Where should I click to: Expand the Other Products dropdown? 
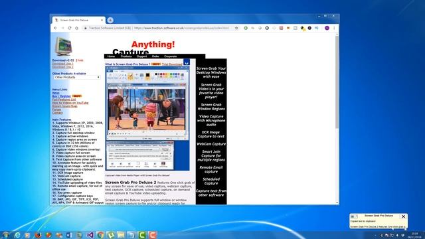click(77, 77)
